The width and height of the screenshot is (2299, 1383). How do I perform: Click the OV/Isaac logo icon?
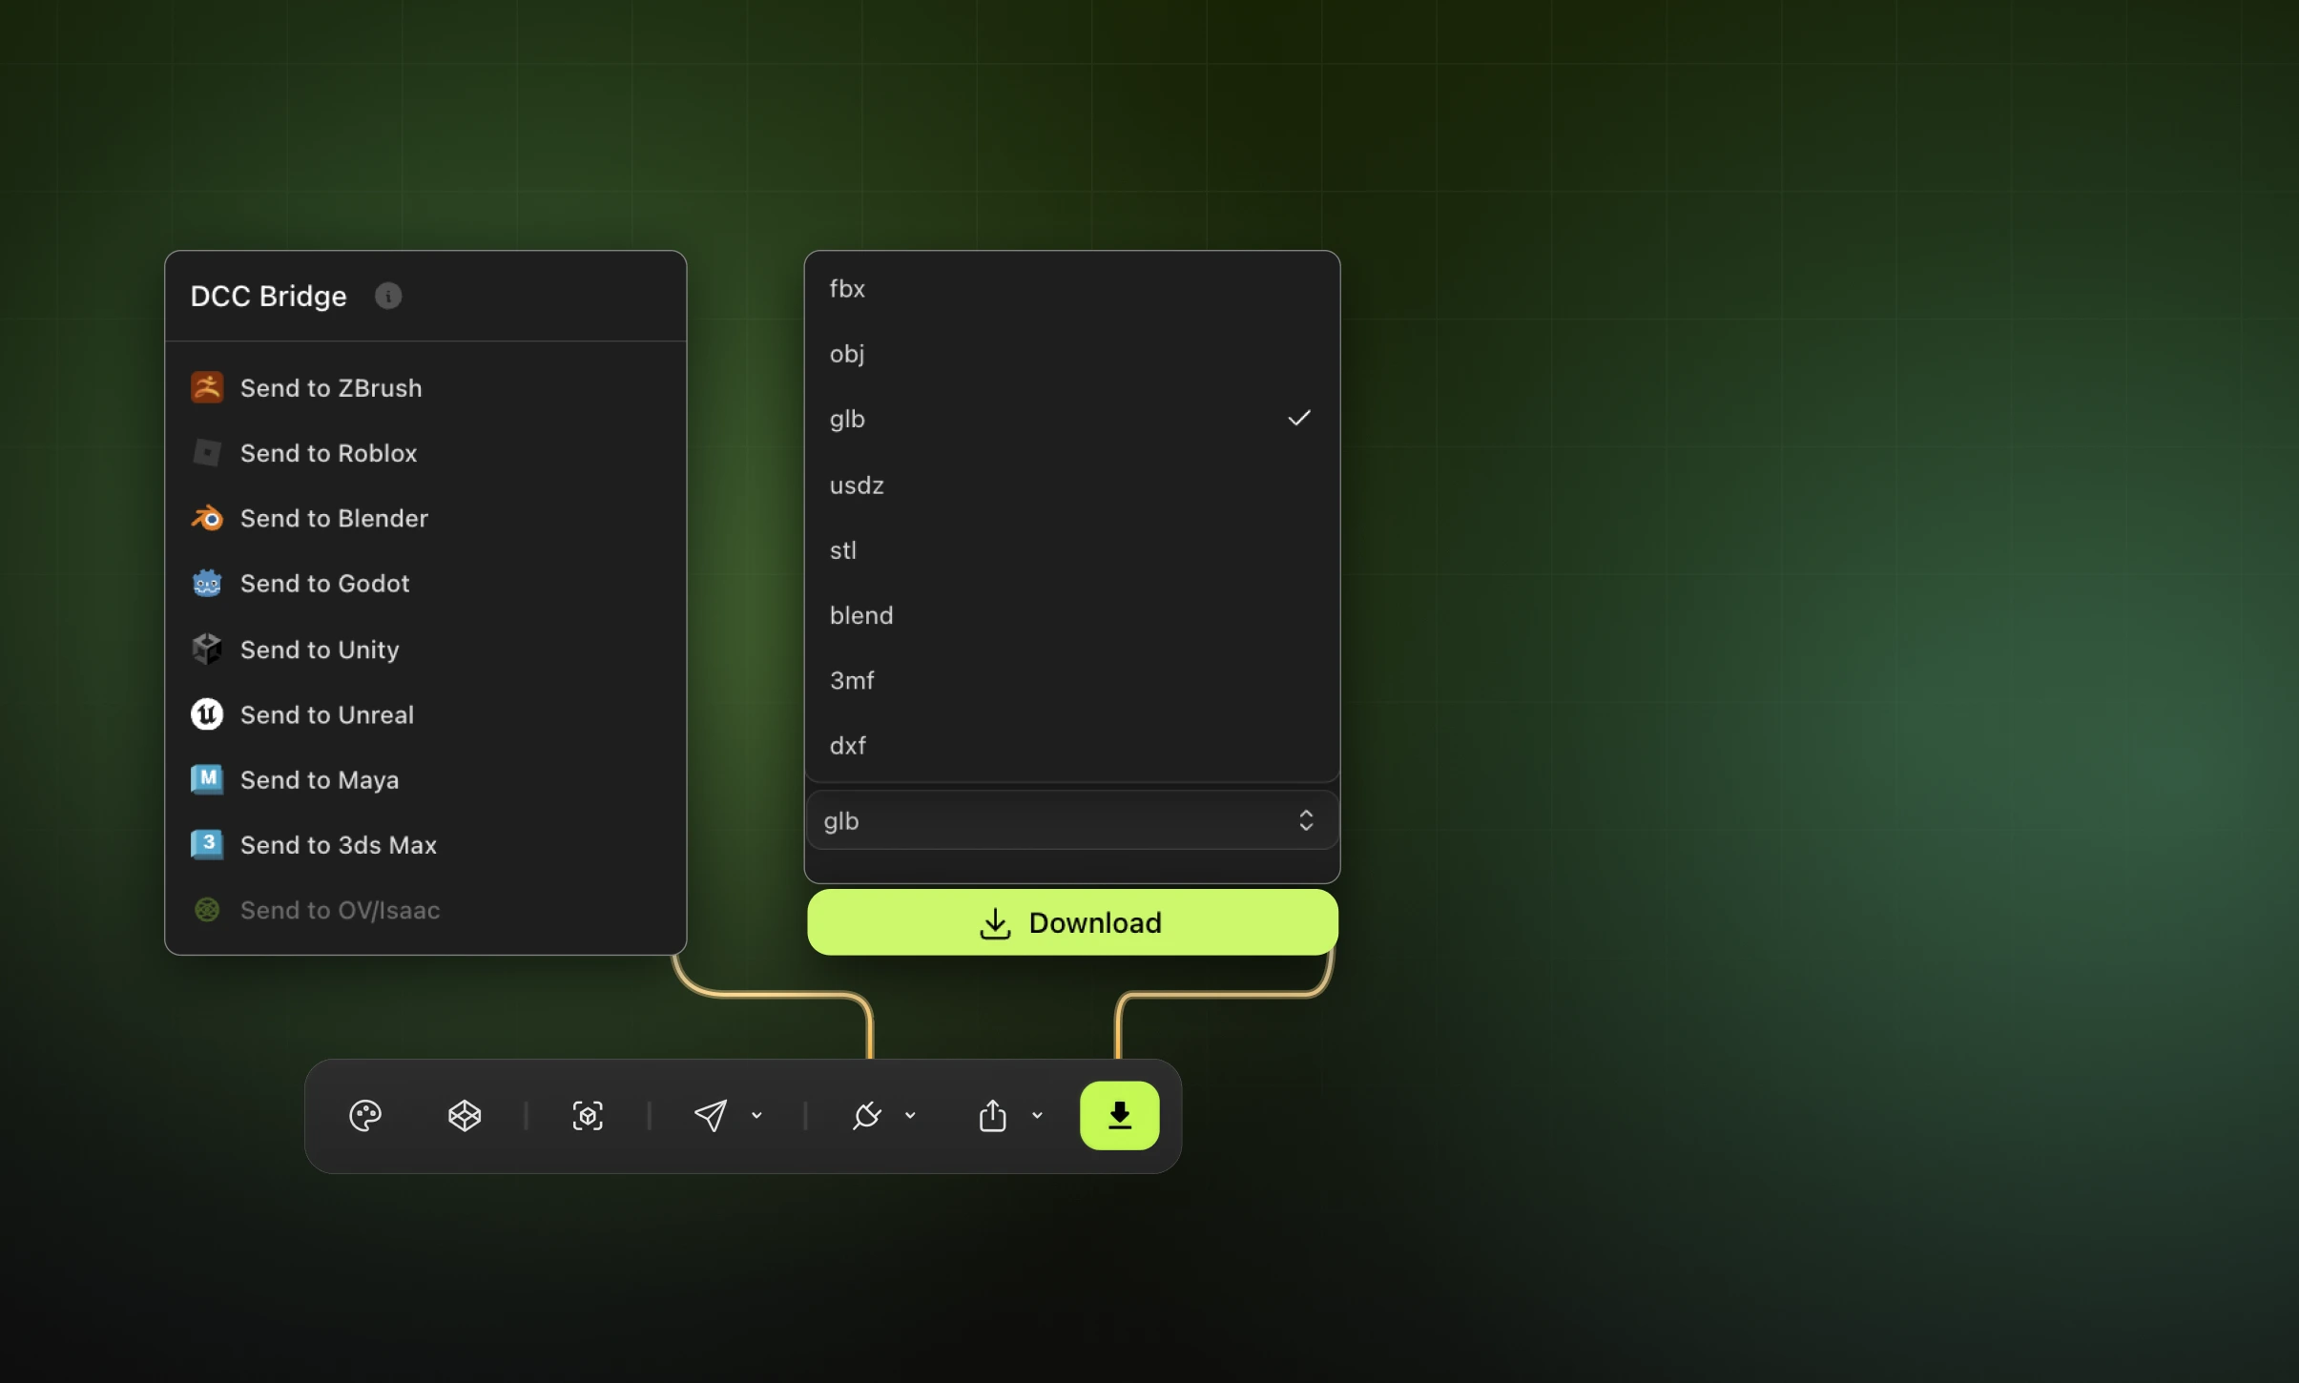(207, 910)
